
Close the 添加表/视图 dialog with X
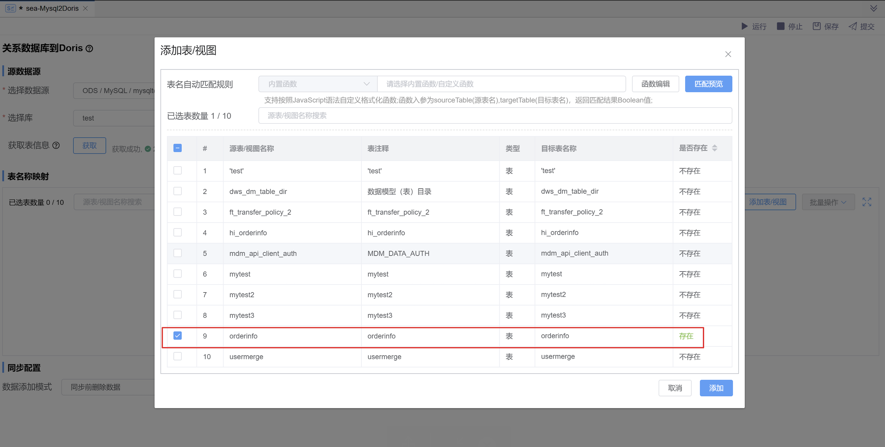(x=728, y=54)
